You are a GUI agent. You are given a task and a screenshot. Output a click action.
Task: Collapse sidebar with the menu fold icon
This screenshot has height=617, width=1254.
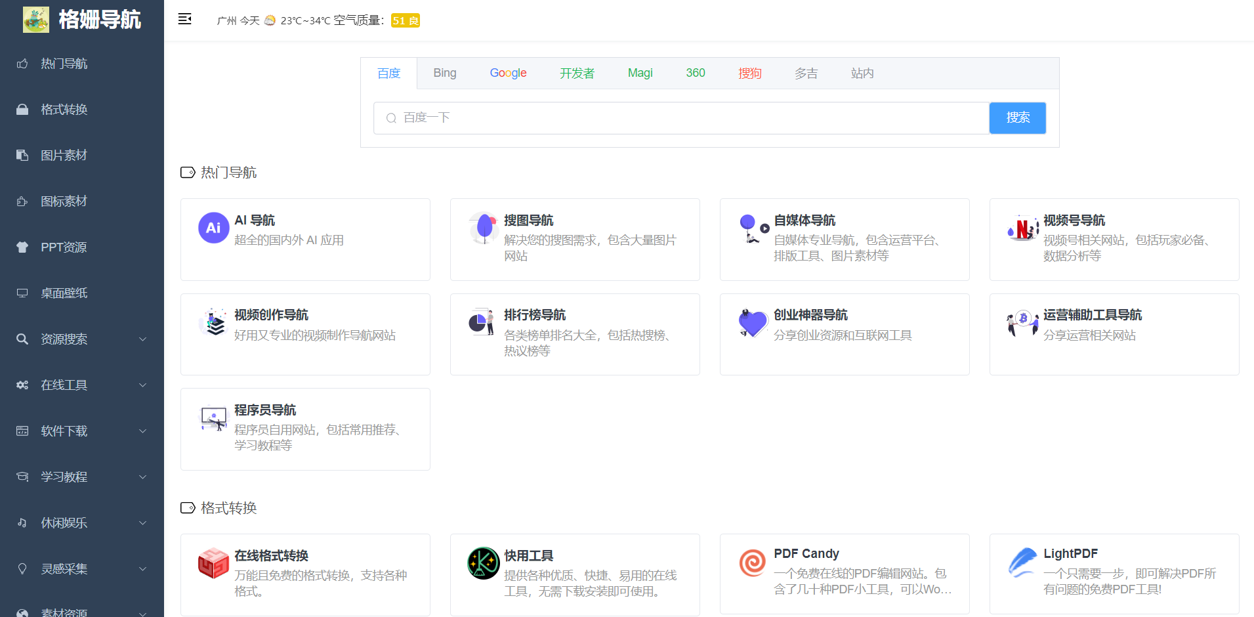point(185,19)
